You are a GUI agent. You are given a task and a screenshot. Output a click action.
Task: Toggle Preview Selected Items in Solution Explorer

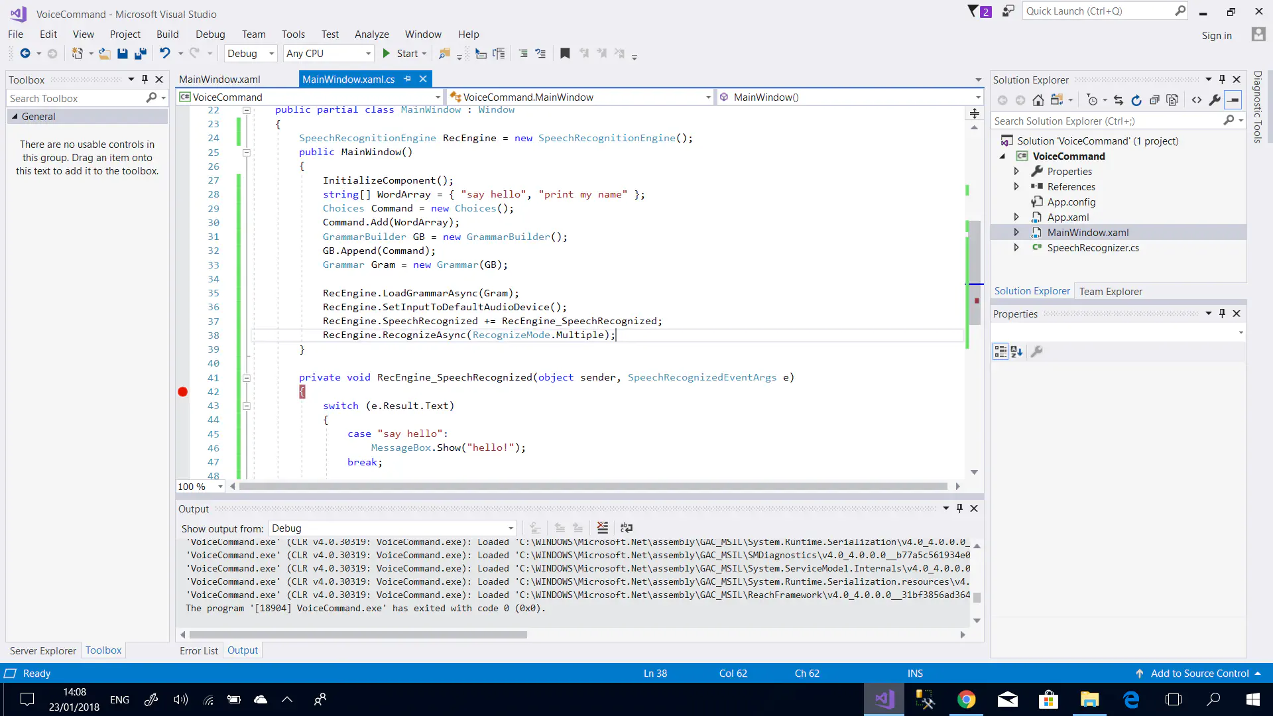click(1233, 100)
